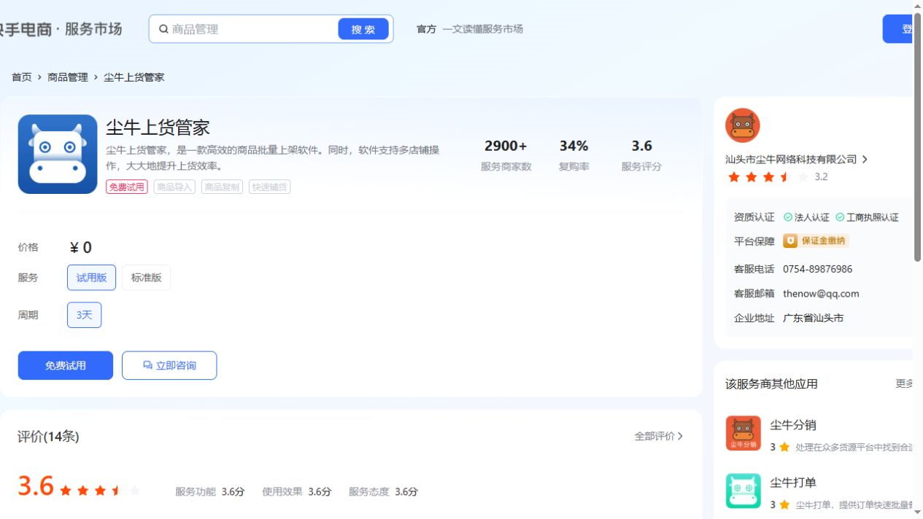Click 服务功能 3.6分 score
This screenshot has width=923, height=519.
click(x=210, y=492)
